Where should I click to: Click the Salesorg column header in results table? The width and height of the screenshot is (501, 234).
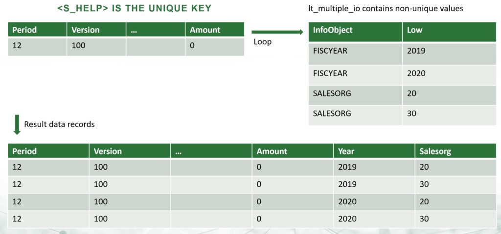[x=435, y=151]
